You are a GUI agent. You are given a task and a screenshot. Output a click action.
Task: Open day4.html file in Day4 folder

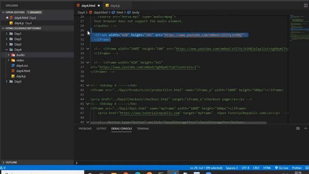click(x=23, y=71)
